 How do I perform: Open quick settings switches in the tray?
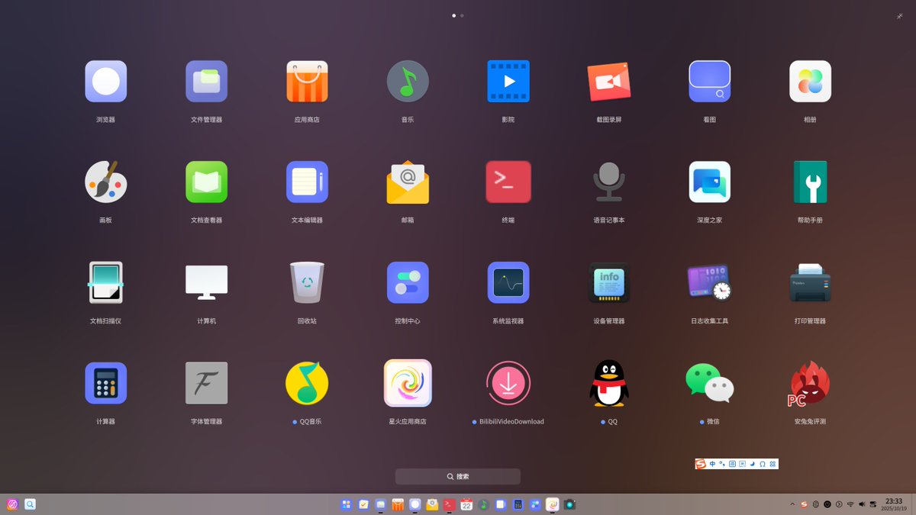coord(872,504)
